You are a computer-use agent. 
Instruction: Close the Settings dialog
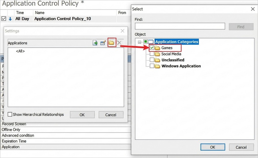[123, 31]
